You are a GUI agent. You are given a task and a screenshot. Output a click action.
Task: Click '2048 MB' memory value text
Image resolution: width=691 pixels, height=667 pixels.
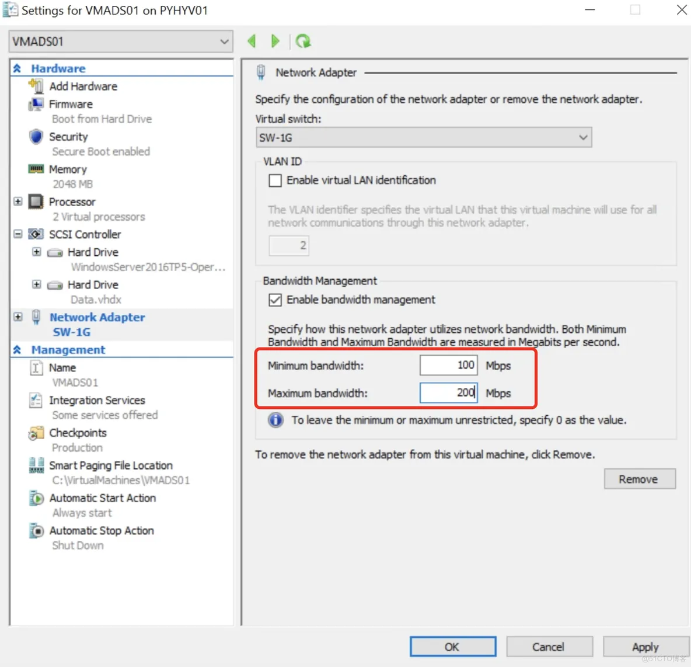(x=73, y=184)
